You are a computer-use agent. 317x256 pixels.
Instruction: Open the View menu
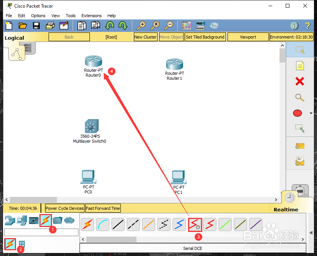55,16
